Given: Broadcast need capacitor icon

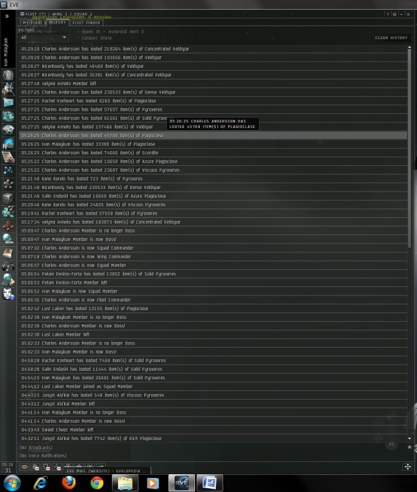Looking at the screenshot, I should coord(57,467).
